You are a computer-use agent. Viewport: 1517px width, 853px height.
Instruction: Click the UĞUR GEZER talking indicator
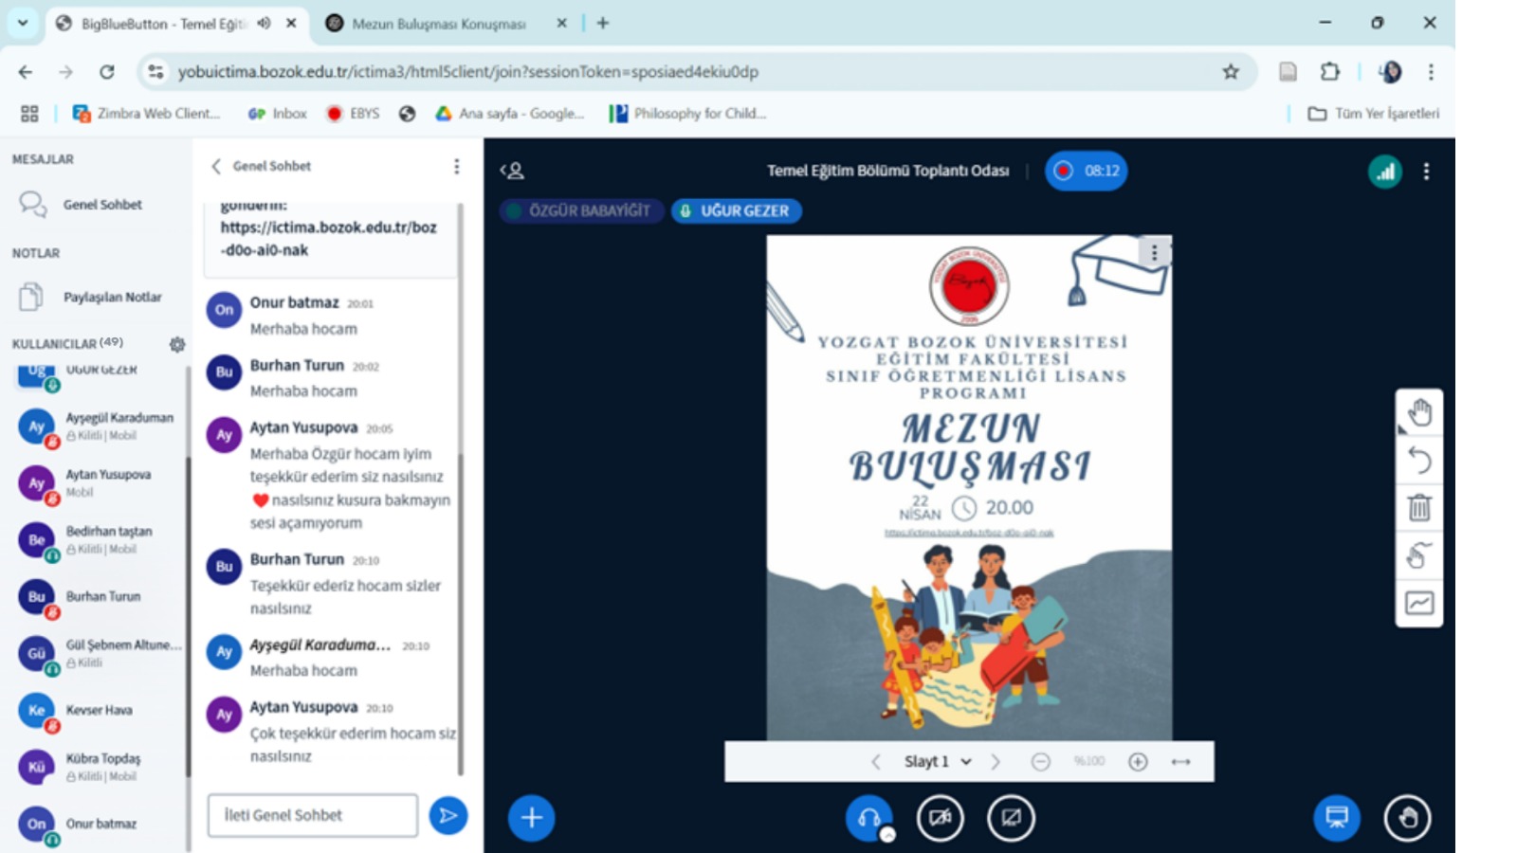[x=737, y=210]
